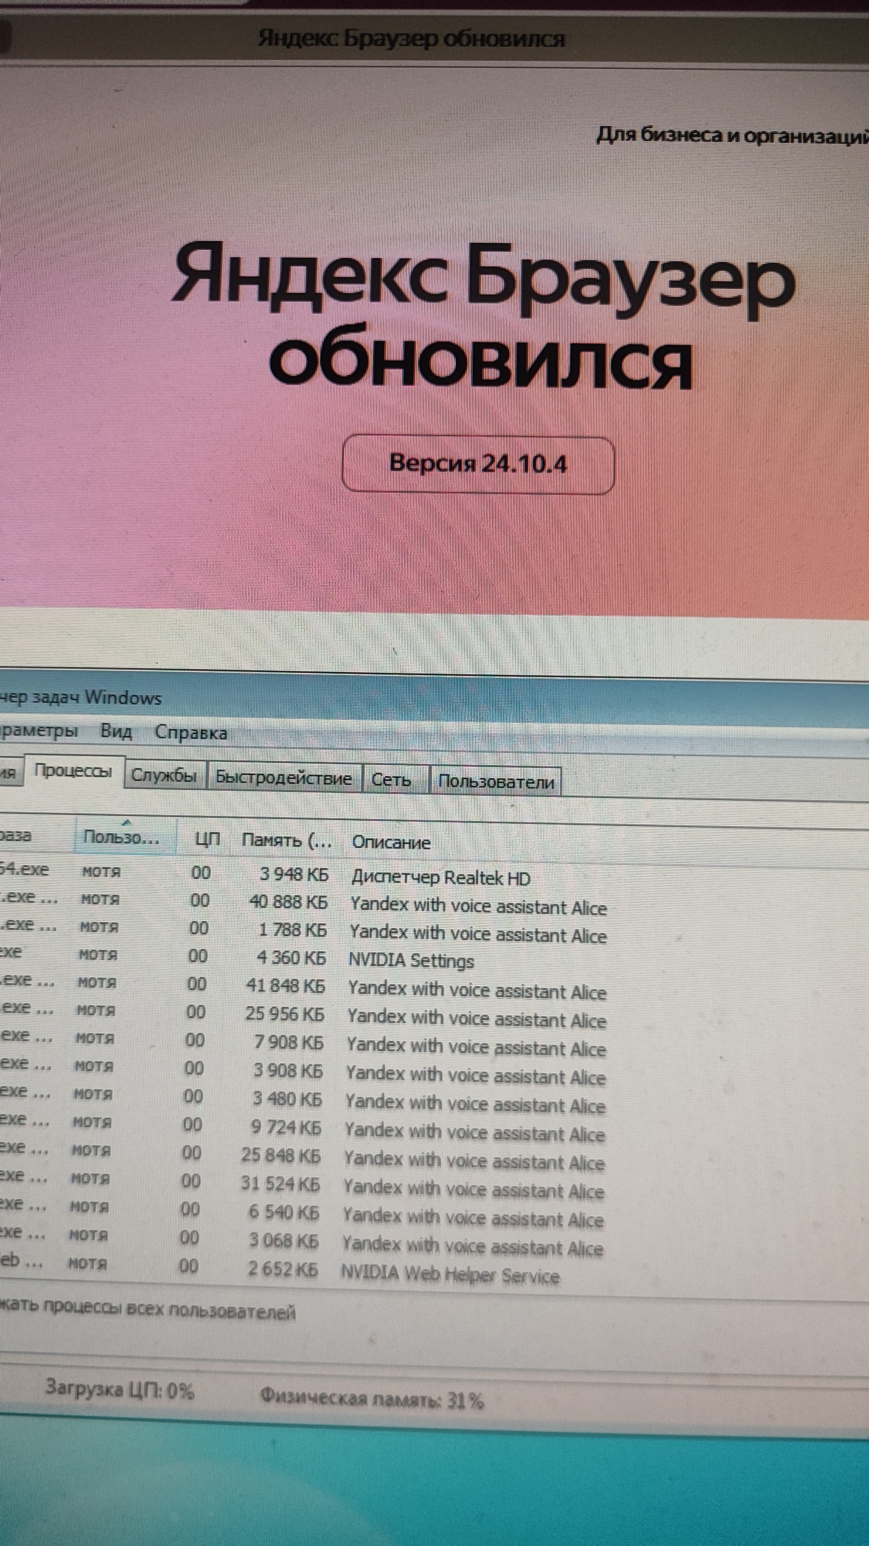The height and width of the screenshot is (1546, 869).
Task: Select the 'NVIDIA Web Helper Service' row
Action: coord(450,1276)
